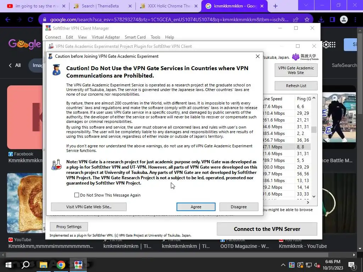
Task: Toggle Chrome side panel icon
Action: [333, 20]
